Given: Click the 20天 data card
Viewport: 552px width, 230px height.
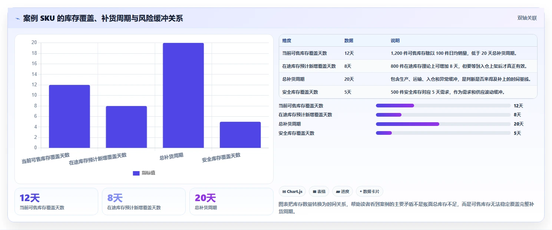Looking at the screenshot, I should click(x=231, y=201).
